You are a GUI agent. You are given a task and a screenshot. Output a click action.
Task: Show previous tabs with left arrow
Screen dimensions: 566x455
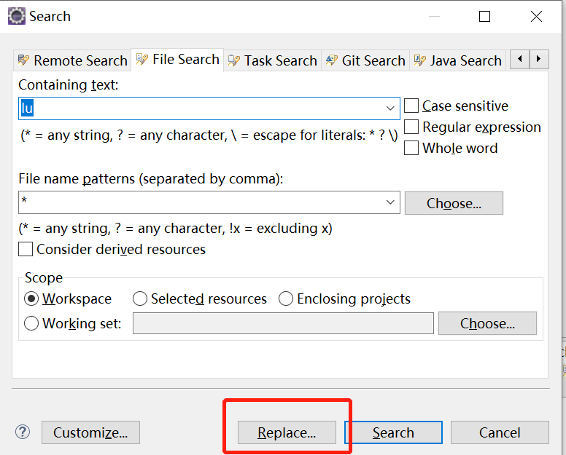[x=520, y=59]
